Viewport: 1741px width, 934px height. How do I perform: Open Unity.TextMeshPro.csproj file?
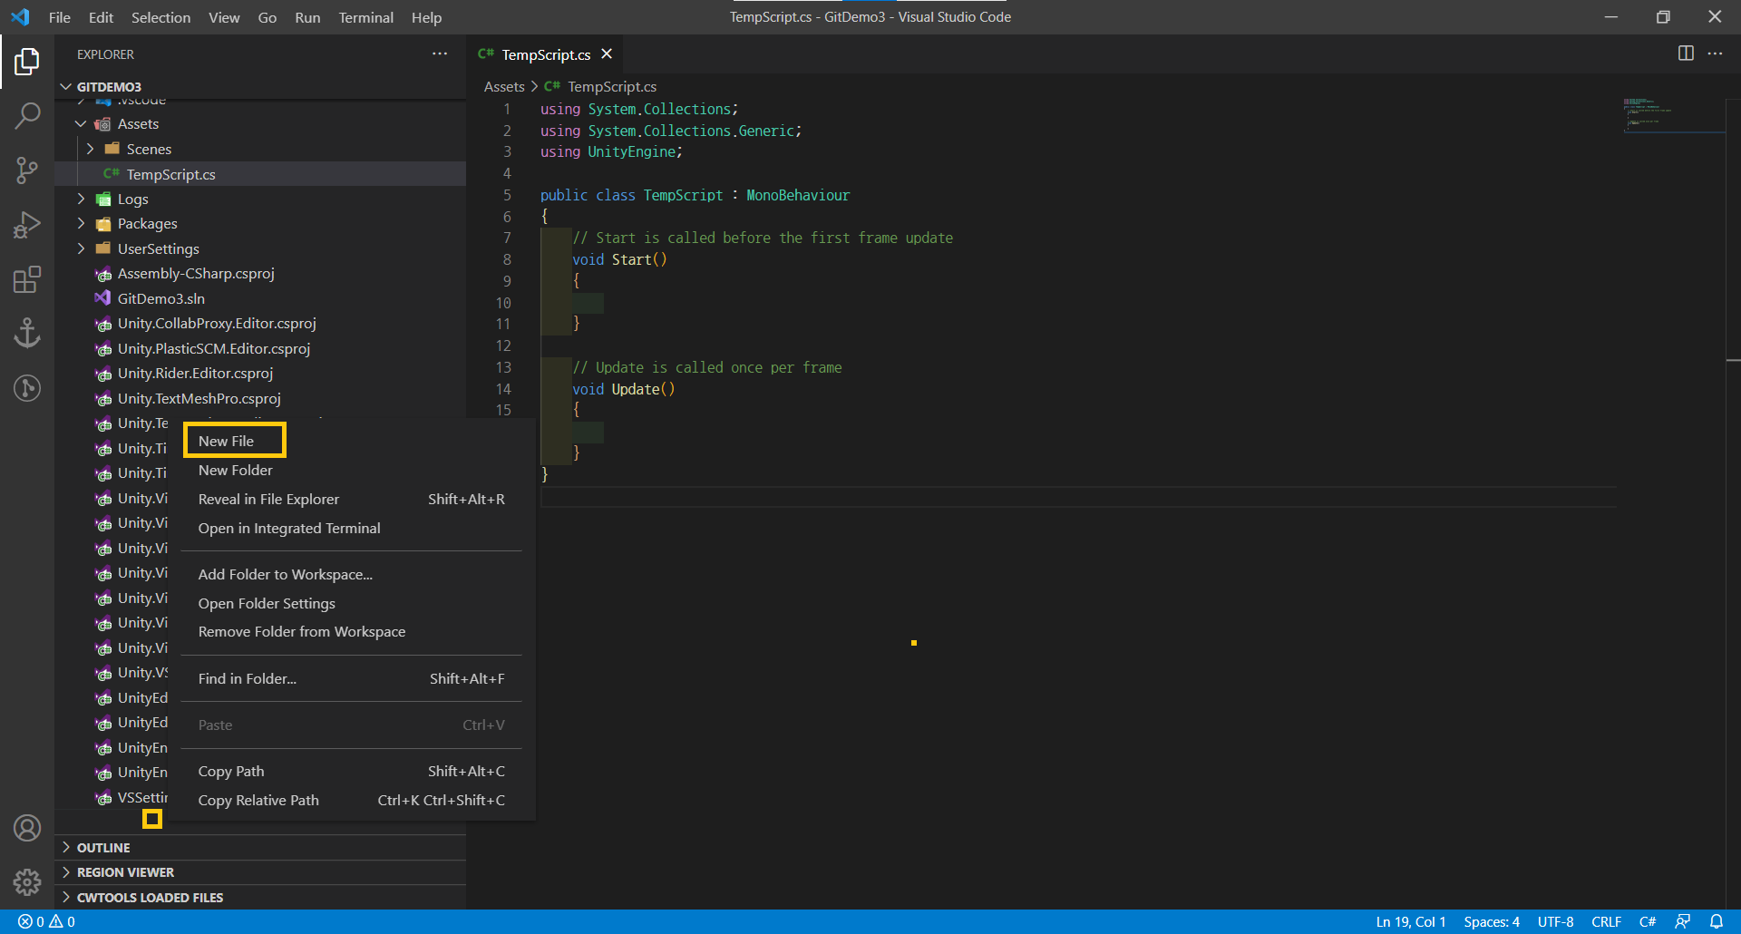[260, 398]
